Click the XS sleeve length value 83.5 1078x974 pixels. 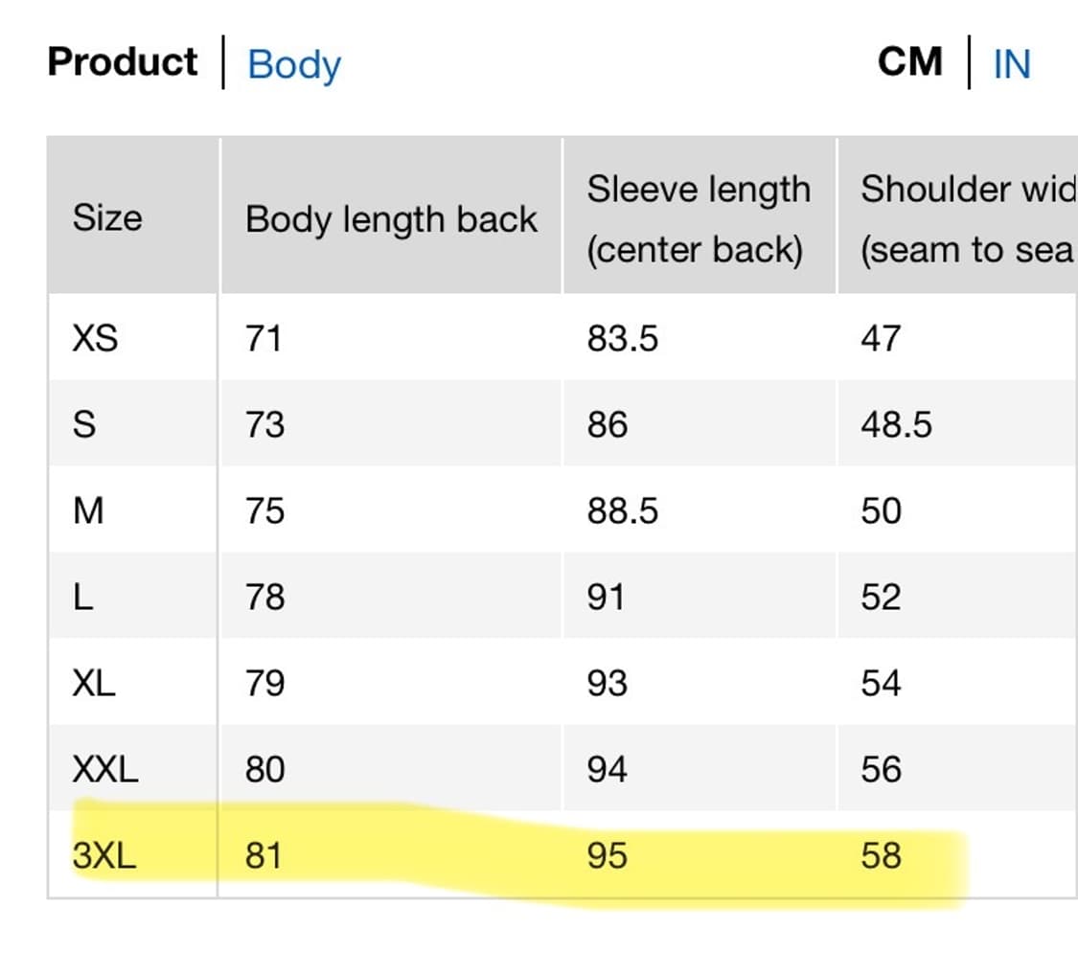coord(622,338)
